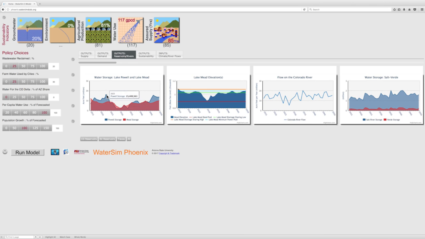Viewport: 425px width, 239px height.
Task: Open the bookmarks library icon
Action: [x=399, y=10]
